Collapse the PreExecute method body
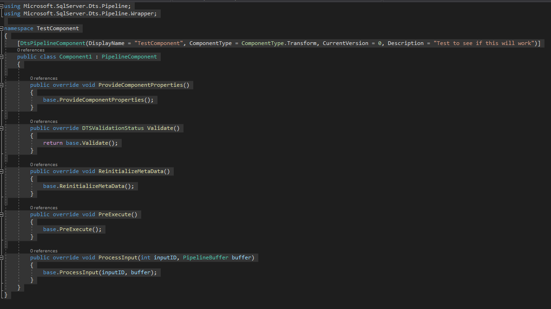 pyautogui.click(x=2, y=214)
